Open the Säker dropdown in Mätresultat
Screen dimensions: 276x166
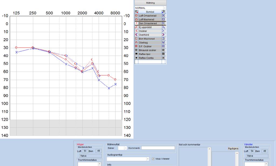126,148
